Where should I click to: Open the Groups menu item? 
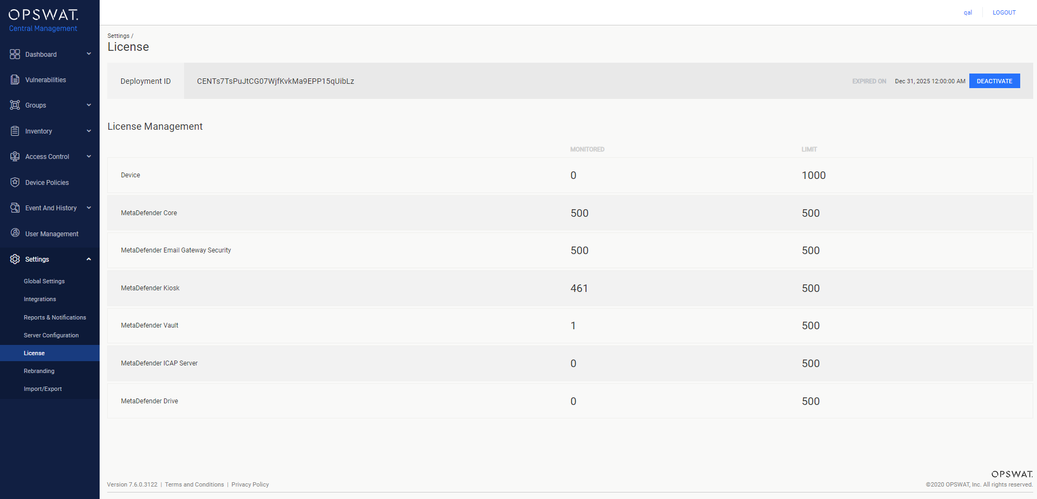click(x=36, y=105)
